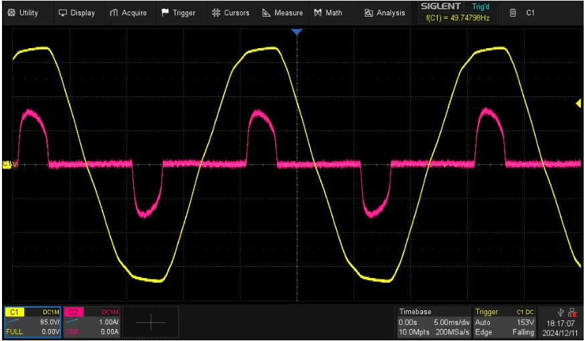The image size is (585, 341).
Task: Open the Display menu
Action: [x=77, y=13]
